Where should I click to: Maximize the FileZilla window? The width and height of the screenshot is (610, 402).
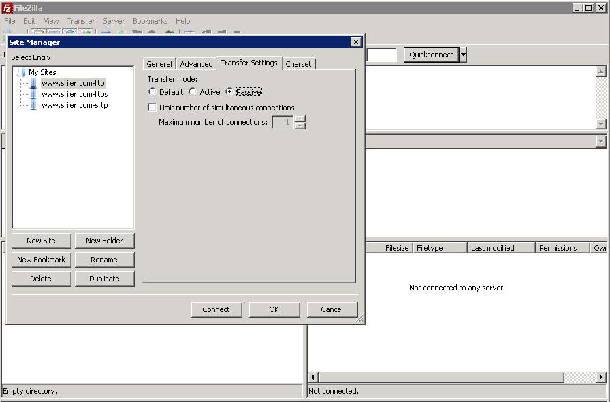[x=589, y=7]
